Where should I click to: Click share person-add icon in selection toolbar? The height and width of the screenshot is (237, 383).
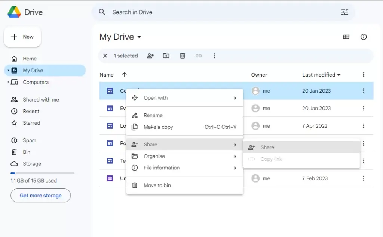150,56
